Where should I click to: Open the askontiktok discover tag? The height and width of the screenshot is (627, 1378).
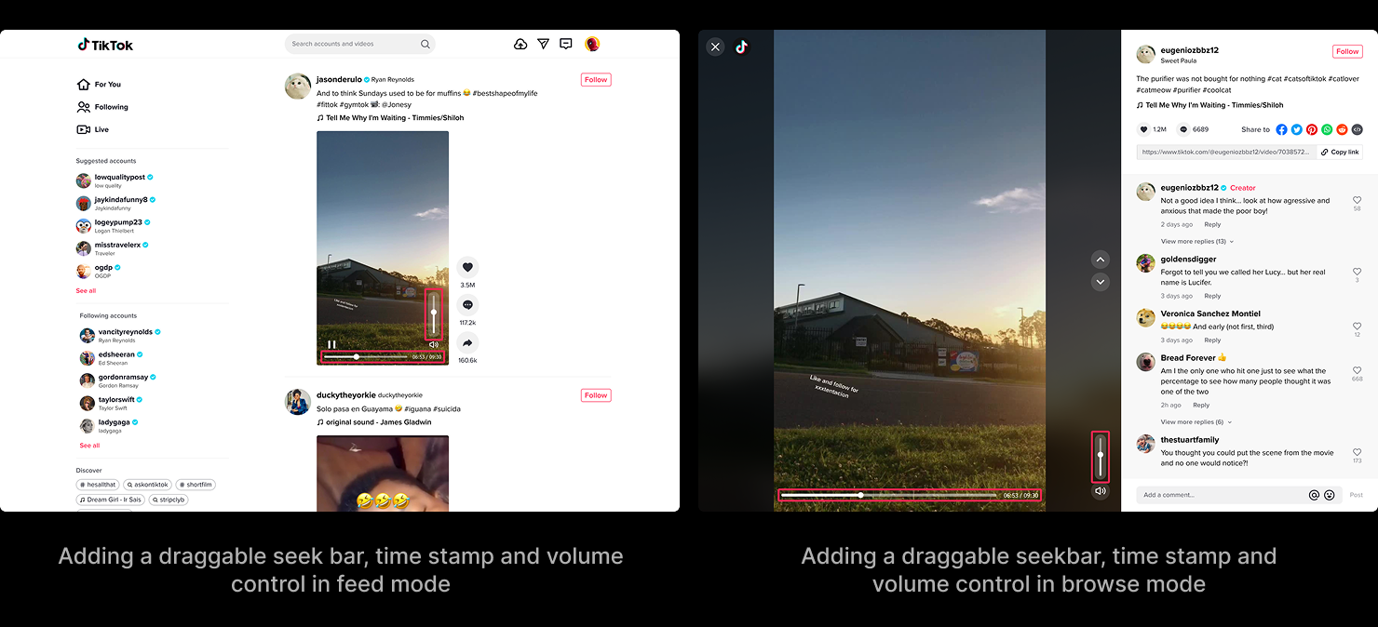click(147, 485)
